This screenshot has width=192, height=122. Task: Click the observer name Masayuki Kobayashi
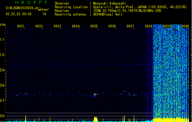pyautogui.click(x=110, y=3)
